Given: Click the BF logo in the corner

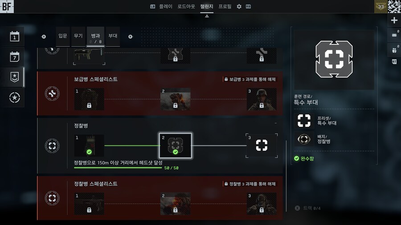Looking at the screenshot, I should pyautogui.click(x=7, y=6).
